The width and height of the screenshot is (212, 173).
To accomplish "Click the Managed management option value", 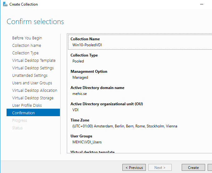I will point(80,77).
